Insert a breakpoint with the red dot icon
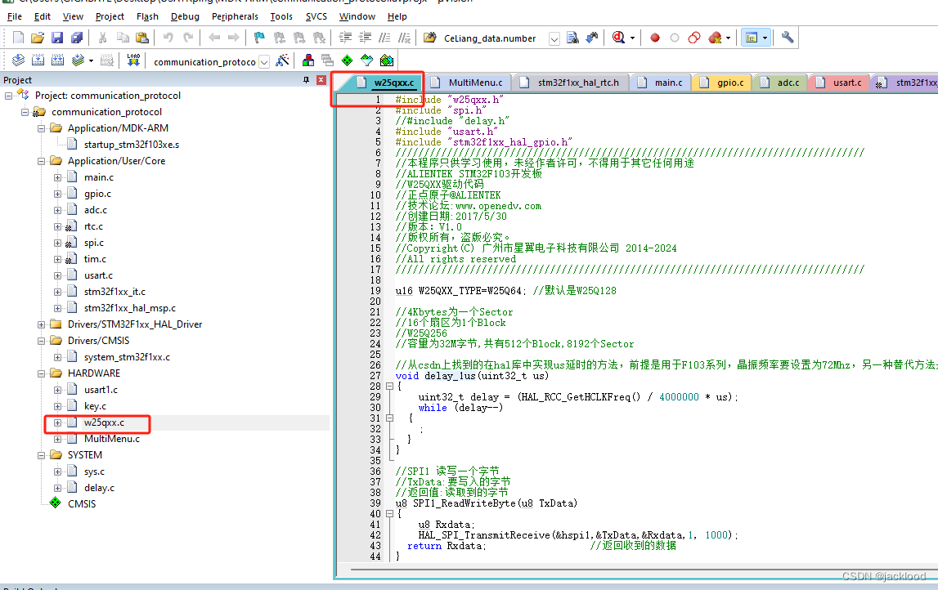938x590 pixels. [x=655, y=38]
